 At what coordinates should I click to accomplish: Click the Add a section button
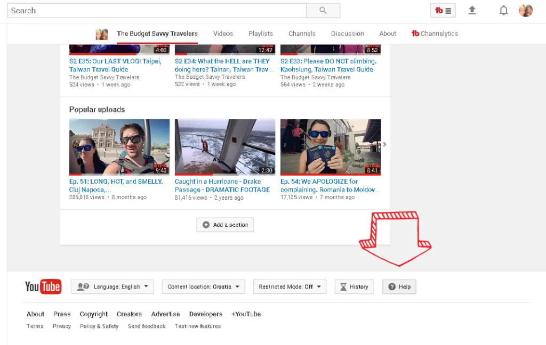click(225, 225)
